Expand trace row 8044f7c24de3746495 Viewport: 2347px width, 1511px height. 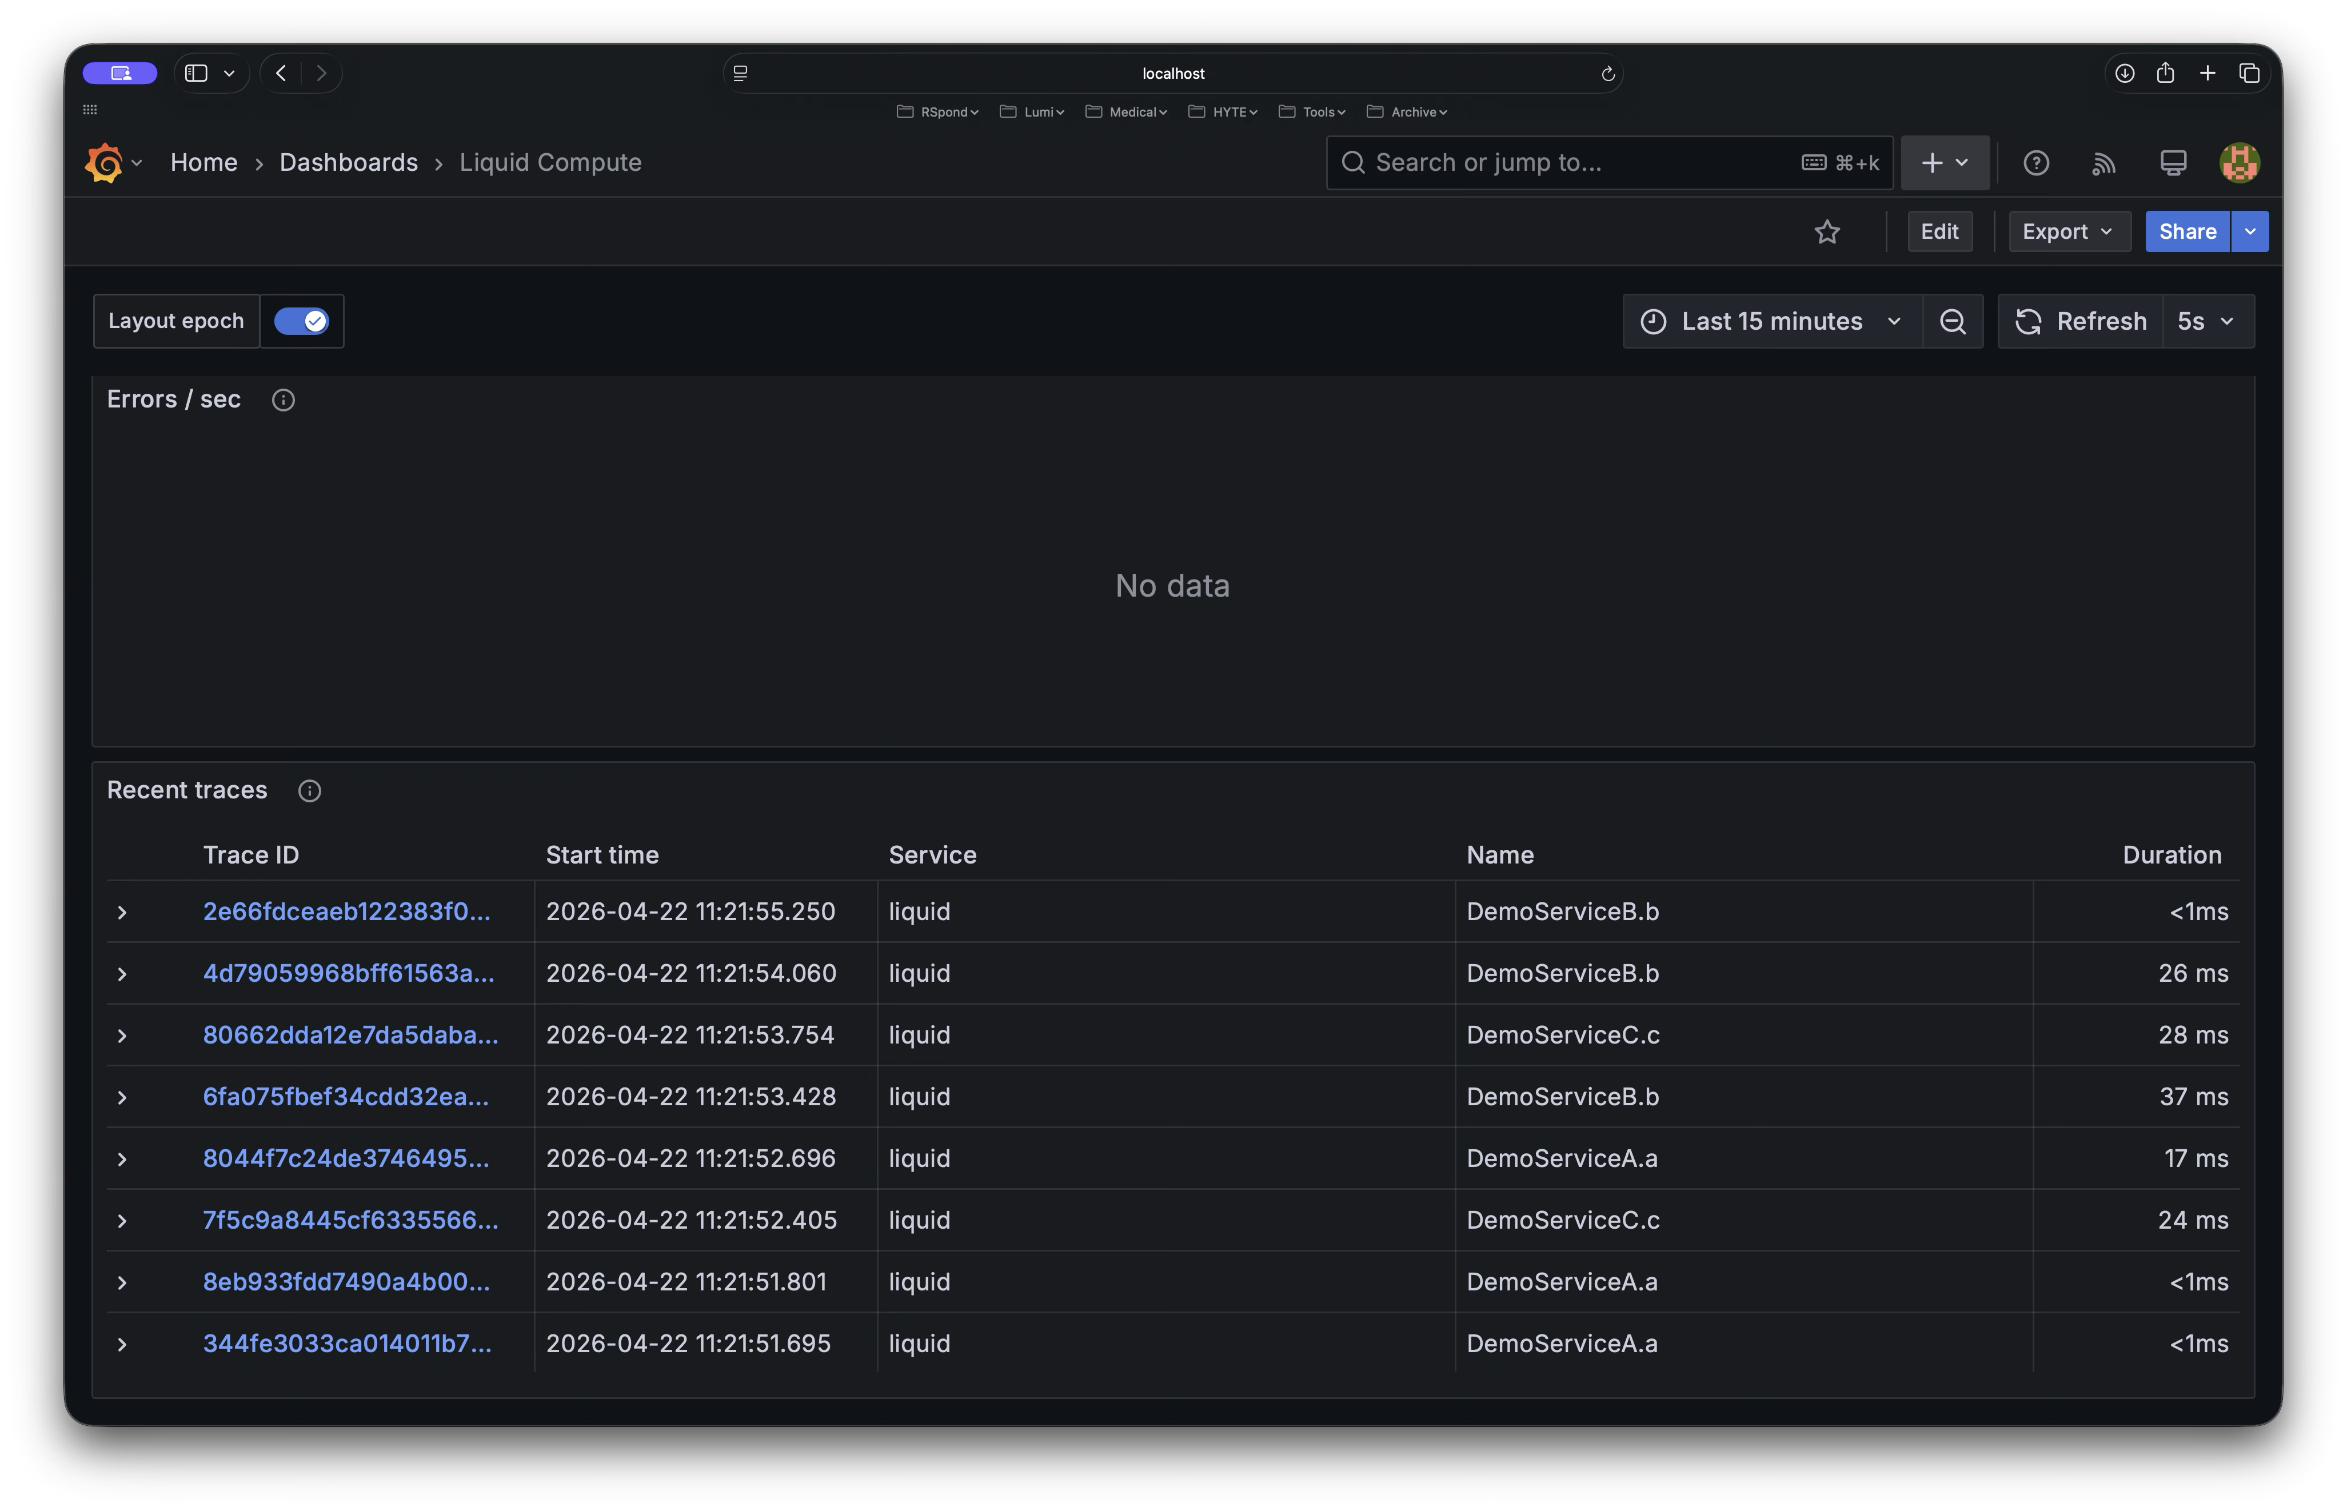click(122, 1160)
